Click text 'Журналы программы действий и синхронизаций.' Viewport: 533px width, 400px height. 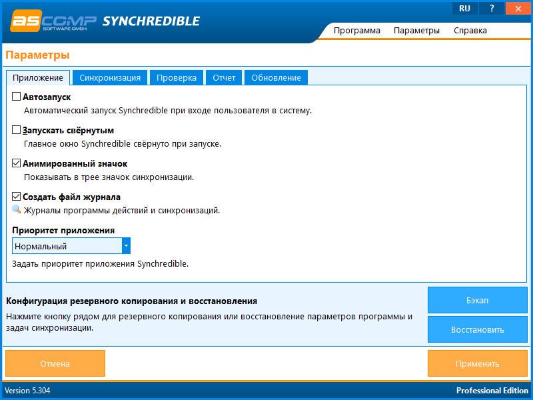pos(122,210)
